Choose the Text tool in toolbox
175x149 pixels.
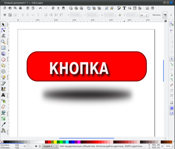tap(3, 95)
